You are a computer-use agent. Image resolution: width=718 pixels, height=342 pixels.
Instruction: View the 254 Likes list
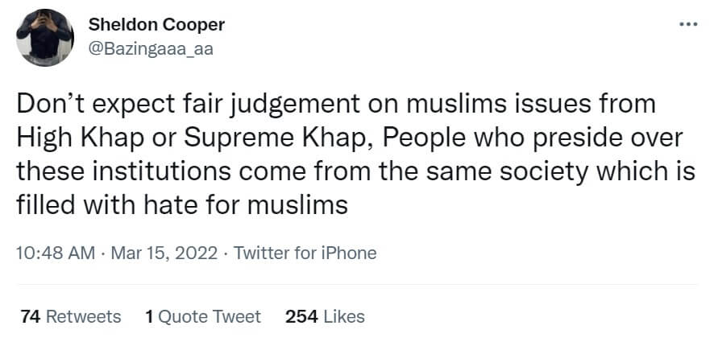(325, 316)
